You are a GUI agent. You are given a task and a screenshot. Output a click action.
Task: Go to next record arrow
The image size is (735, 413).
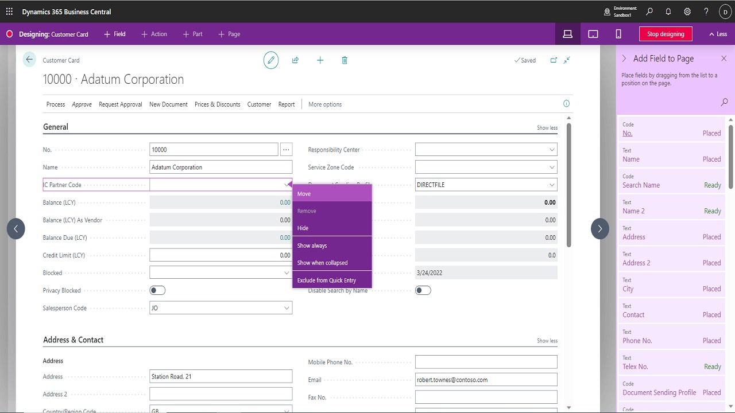click(x=600, y=229)
